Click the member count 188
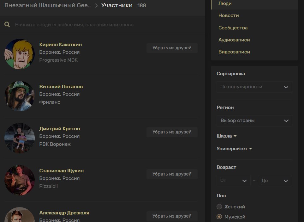 click(x=141, y=5)
